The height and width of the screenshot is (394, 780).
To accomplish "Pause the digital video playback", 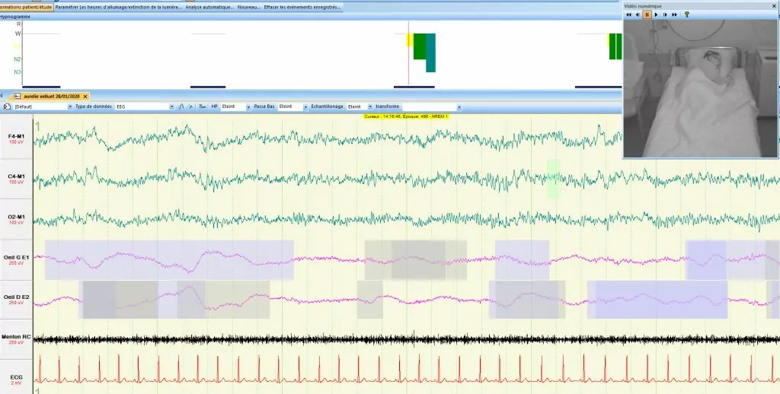I will click(x=647, y=14).
